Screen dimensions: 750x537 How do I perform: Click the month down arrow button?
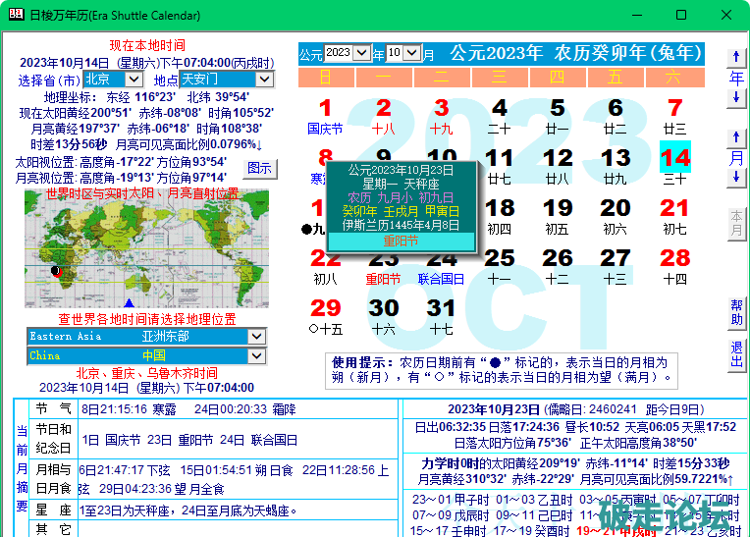[x=735, y=177]
